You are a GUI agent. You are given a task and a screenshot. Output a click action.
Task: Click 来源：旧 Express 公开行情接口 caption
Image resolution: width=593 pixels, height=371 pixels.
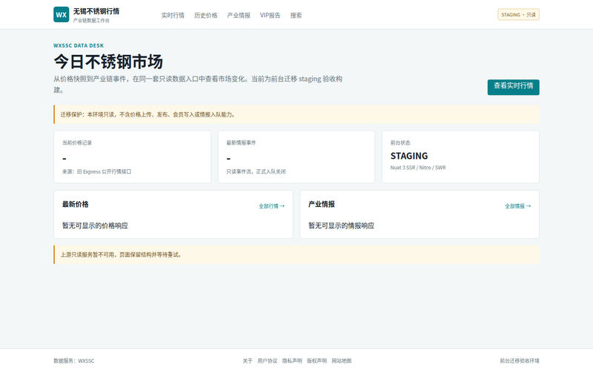(x=97, y=172)
